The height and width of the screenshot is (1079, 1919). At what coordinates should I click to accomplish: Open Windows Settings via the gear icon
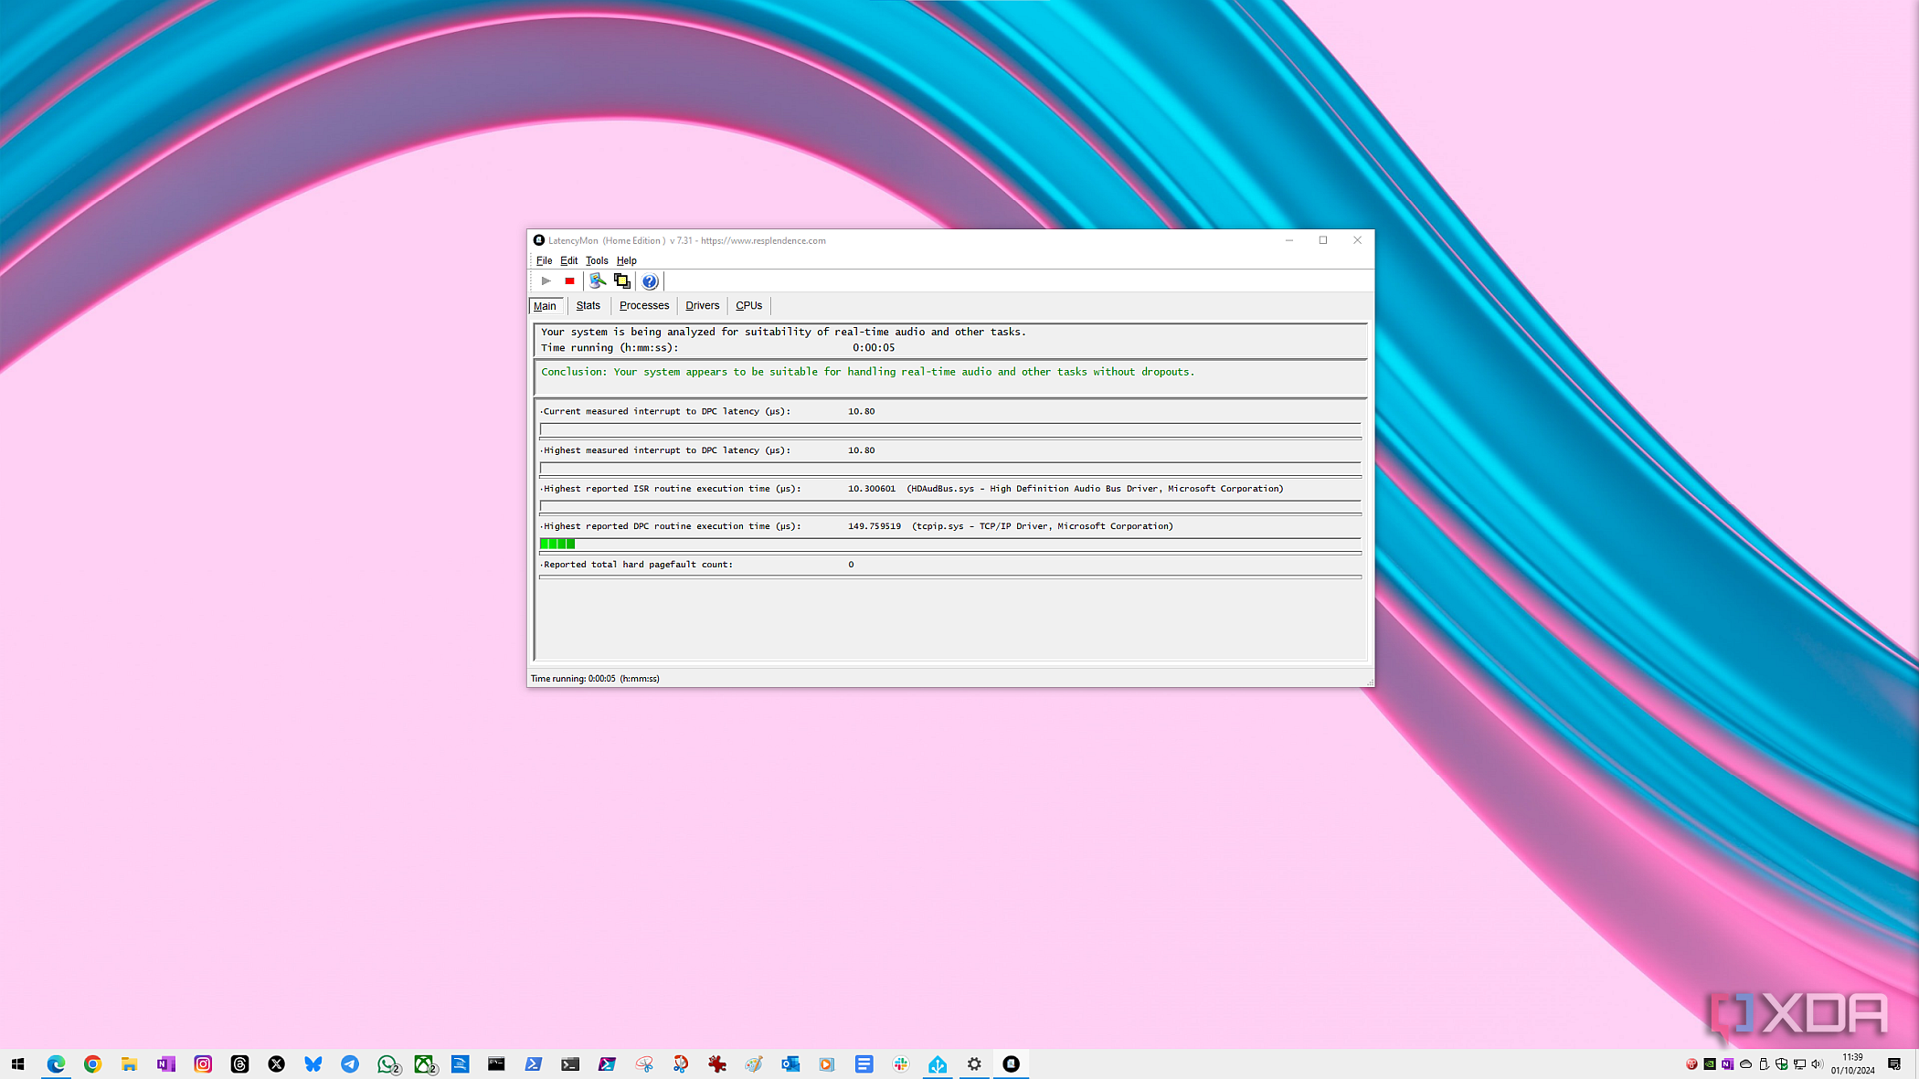pyautogui.click(x=974, y=1063)
